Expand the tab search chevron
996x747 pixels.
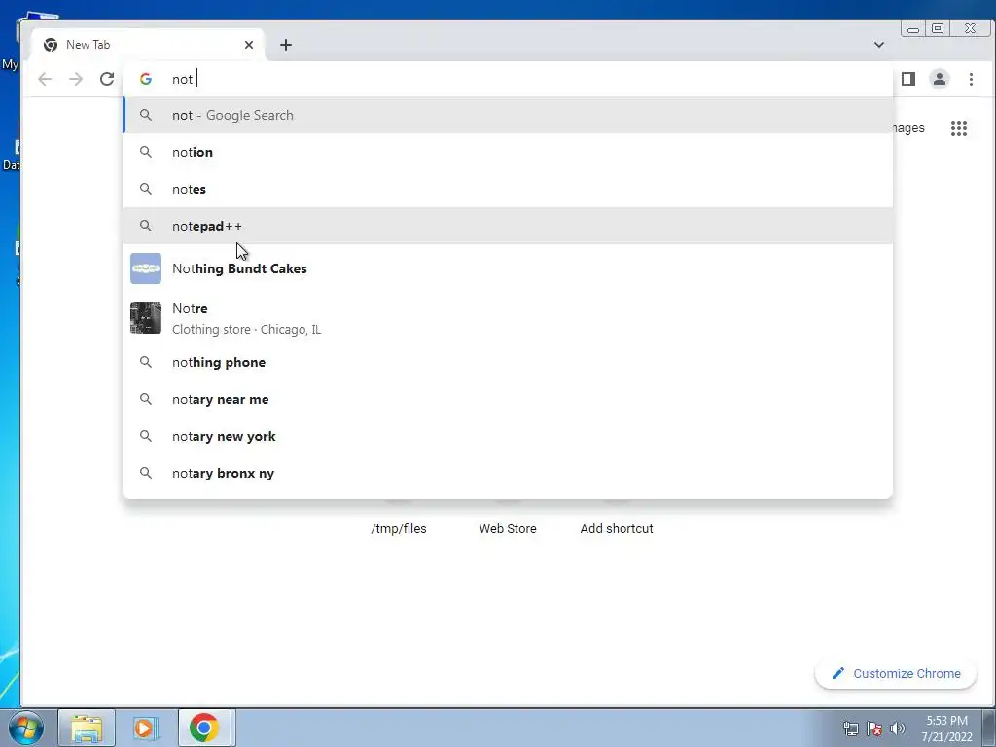(879, 45)
